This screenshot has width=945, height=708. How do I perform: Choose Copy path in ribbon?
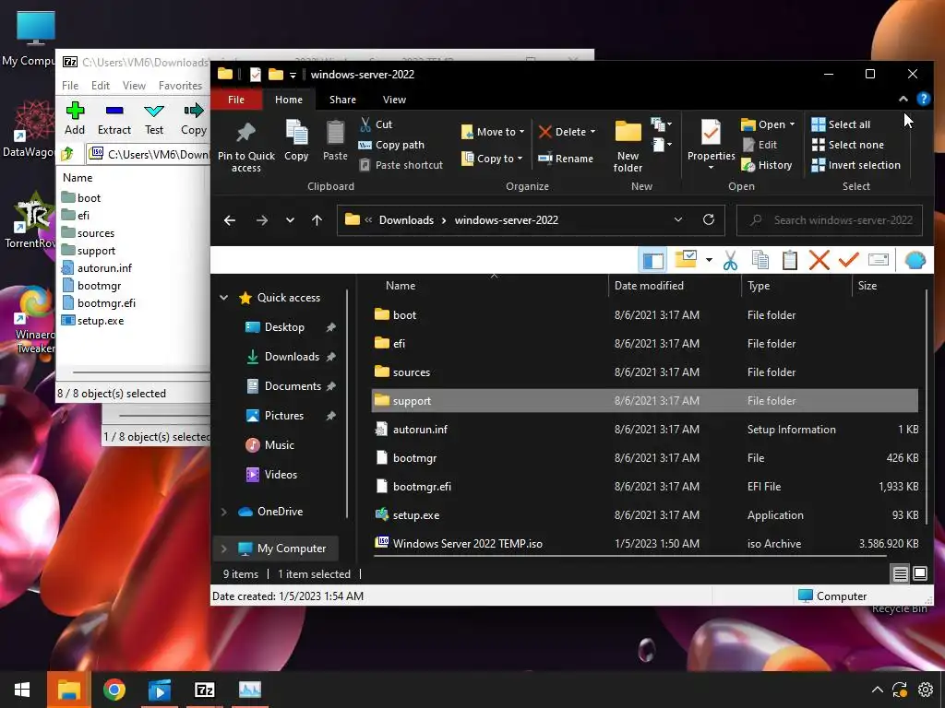[x=391, y=145]
